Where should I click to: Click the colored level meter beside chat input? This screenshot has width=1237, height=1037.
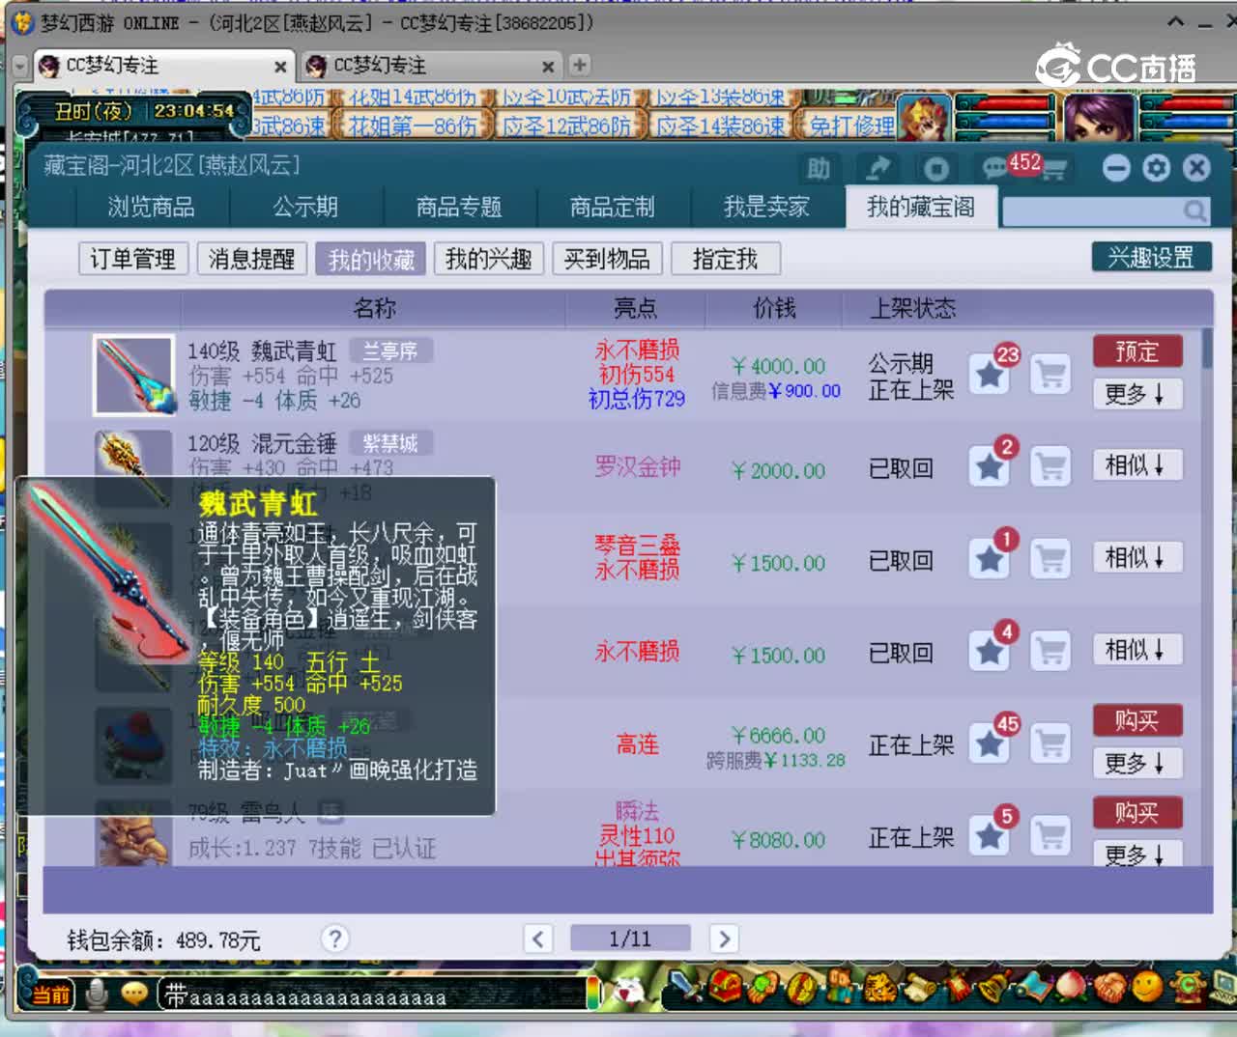point(593,993)
